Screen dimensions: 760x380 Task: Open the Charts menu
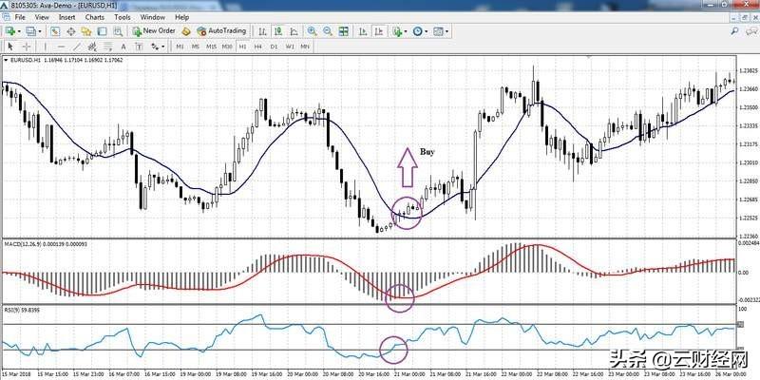(x=95, y=17)
